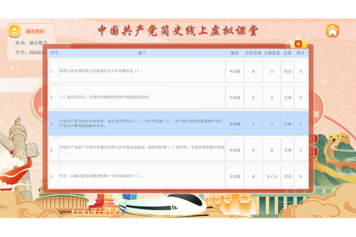Click the 多选题 type cell in row 5
Image resolution: width=356 pixels, height=237 pixels.
(x=235, y=176)
